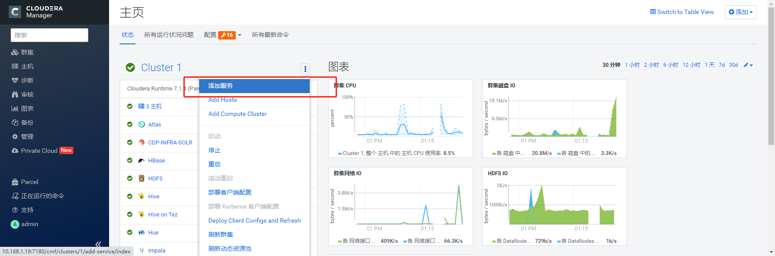
Task: Open the chart edit pencil dropdown
Action: pos(748,65)
